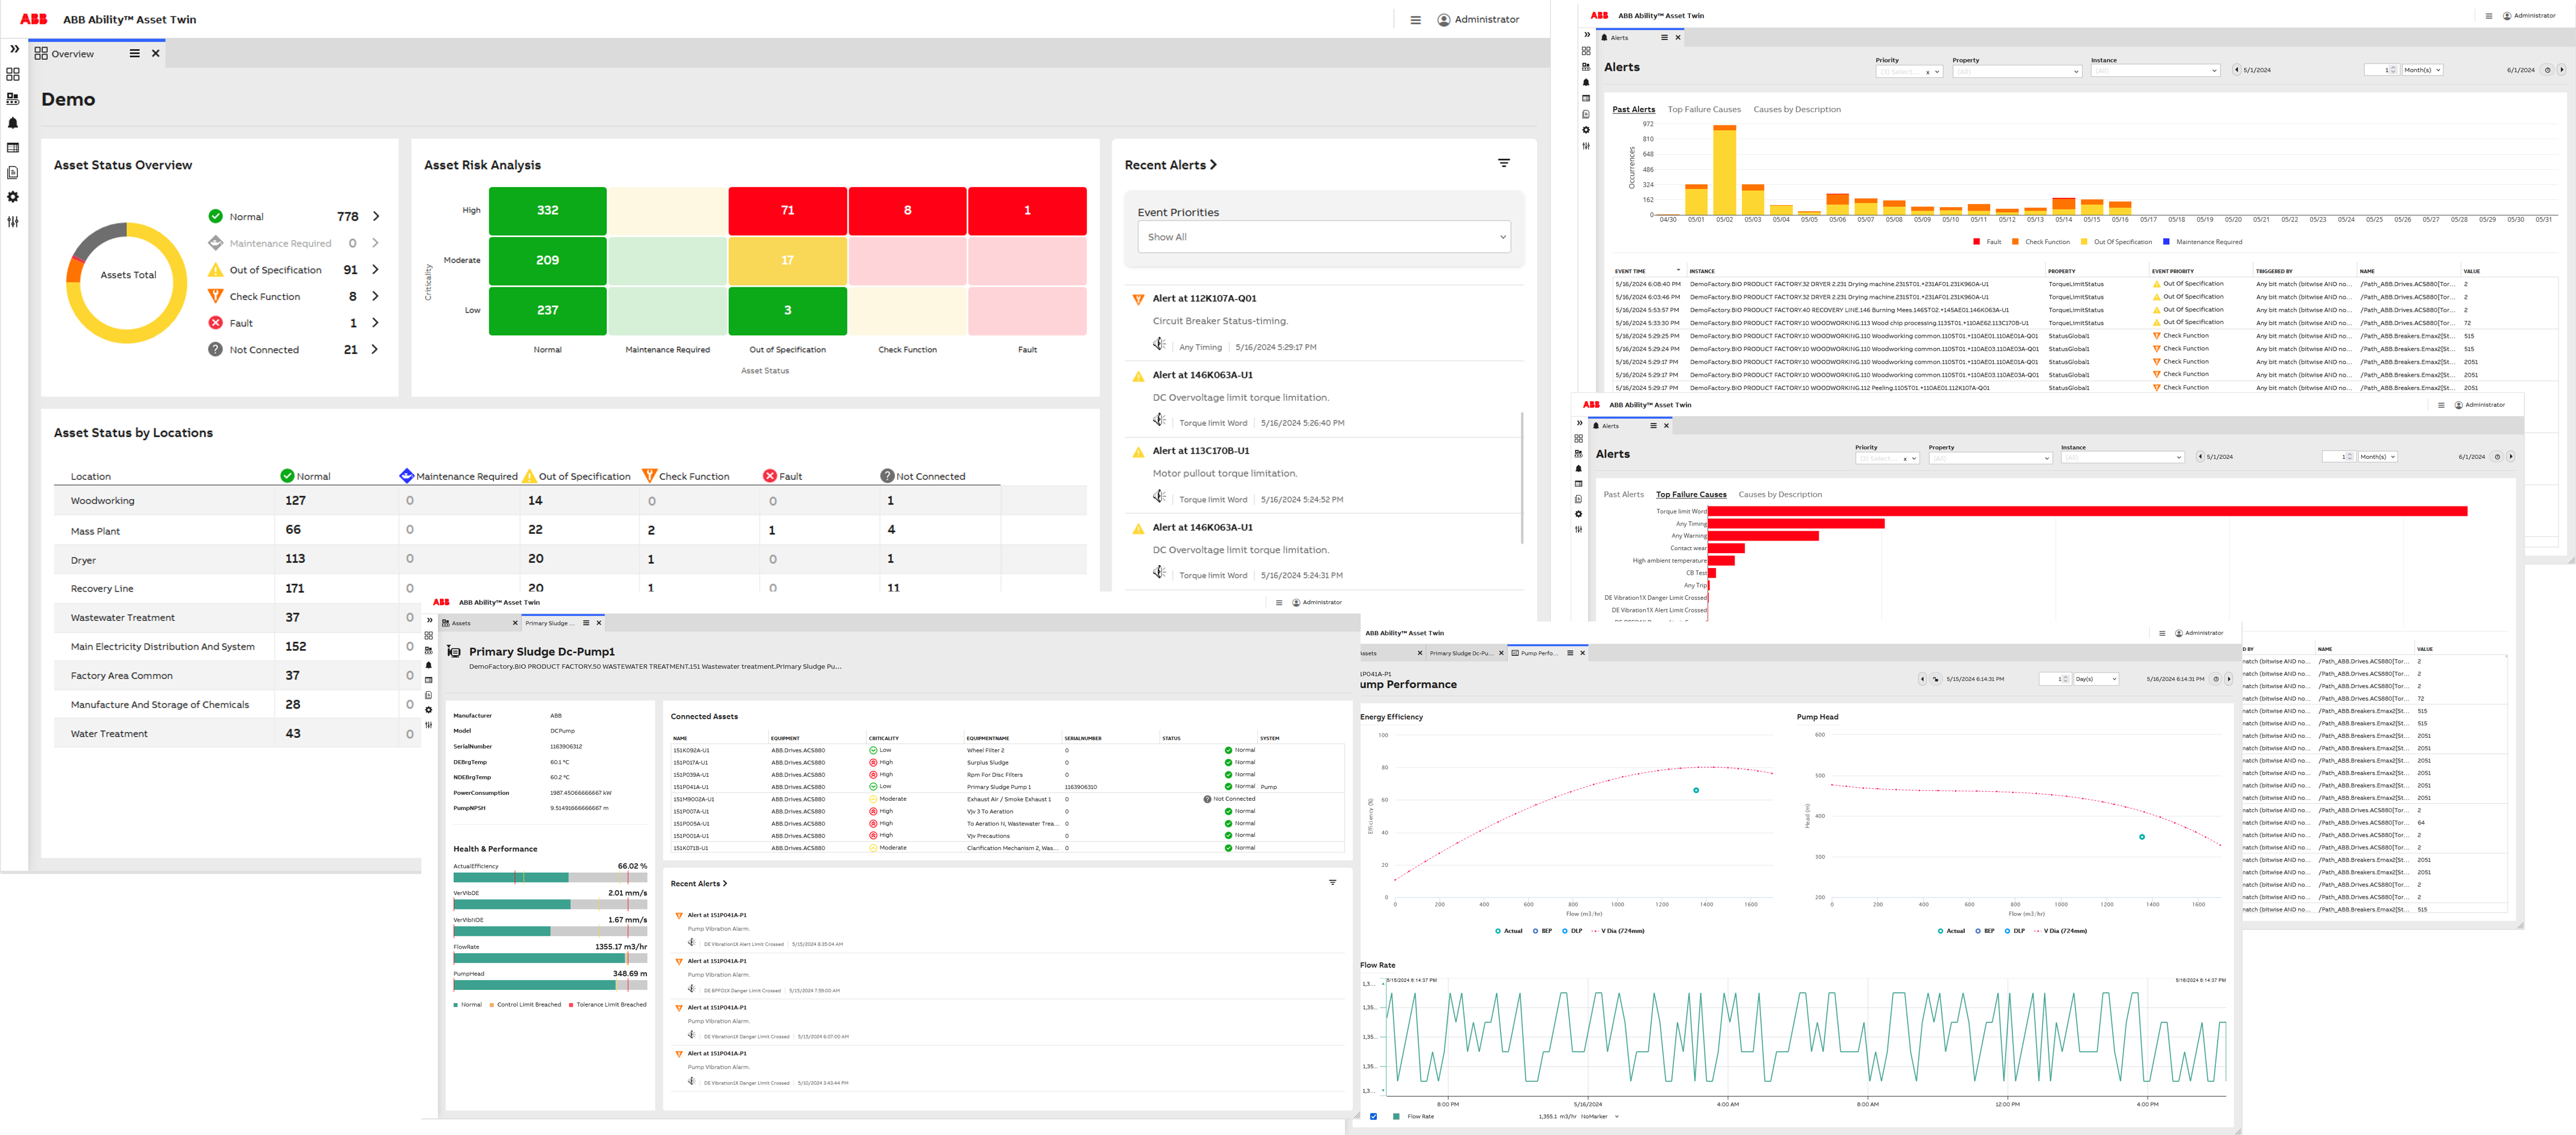Uncheck the Flow Rate series checkbox
This screenshot has height=1135, width=2576.
coord(1373,1116)
